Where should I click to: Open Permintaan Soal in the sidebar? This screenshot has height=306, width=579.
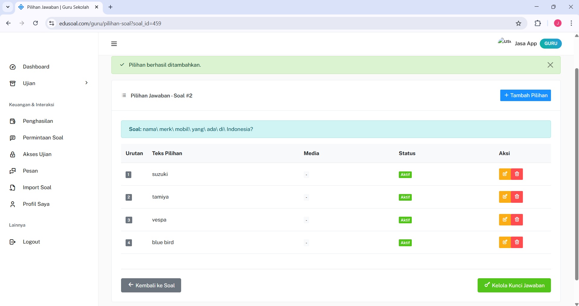click(x=43, y=138)
